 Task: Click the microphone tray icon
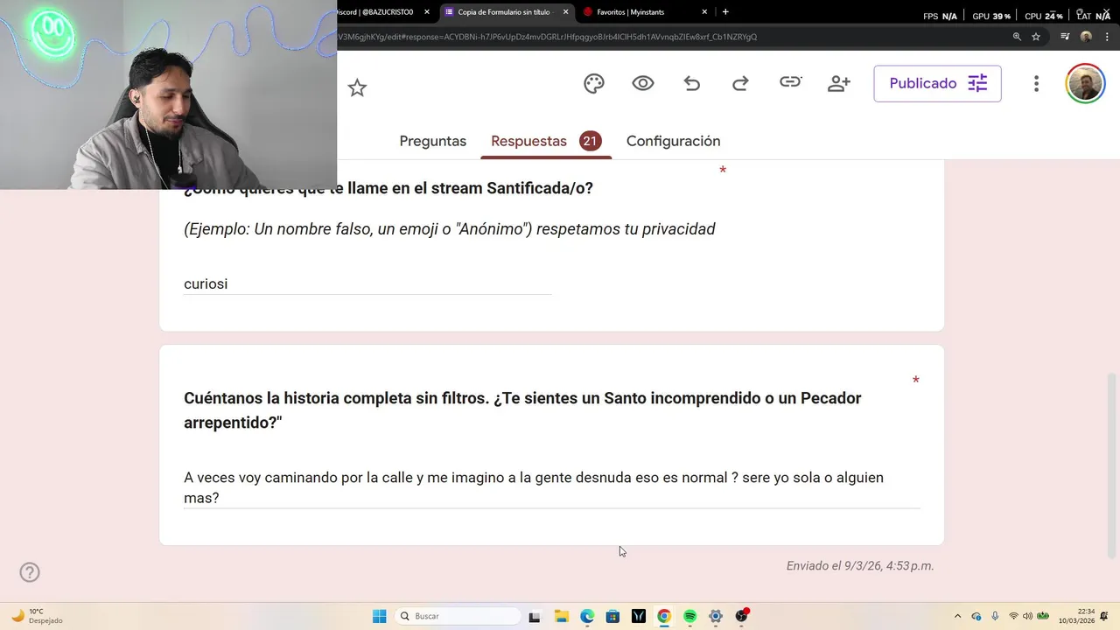point(995,616)
